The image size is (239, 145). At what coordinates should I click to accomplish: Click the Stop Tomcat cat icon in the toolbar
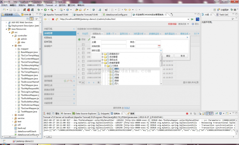pyautogui.click(x=28, y=10)
